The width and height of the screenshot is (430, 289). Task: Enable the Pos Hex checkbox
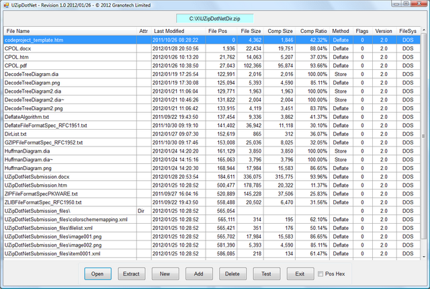pyautogui.click(x=320, y=274)
